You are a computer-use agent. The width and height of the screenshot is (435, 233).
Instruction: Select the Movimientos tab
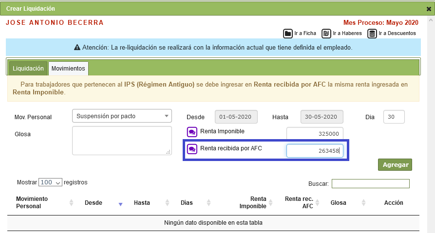[x=68, y=69]
